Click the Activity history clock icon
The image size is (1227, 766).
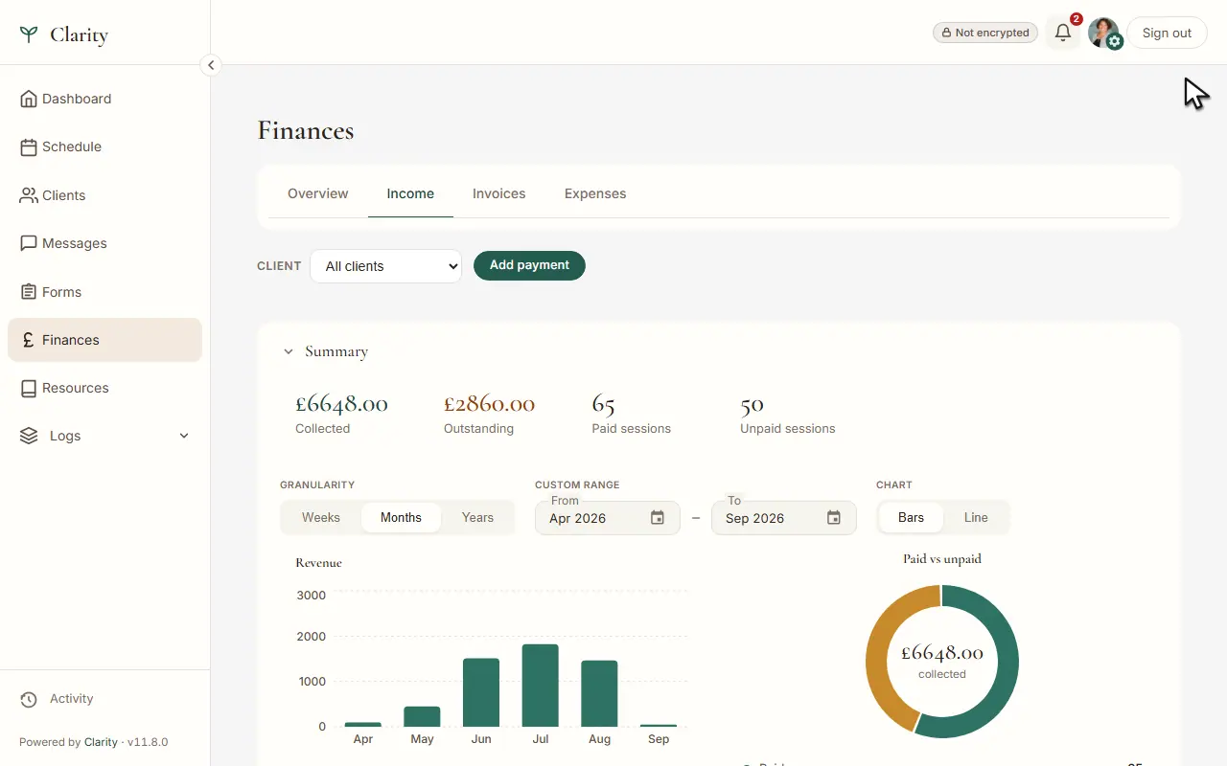(29, 699)
